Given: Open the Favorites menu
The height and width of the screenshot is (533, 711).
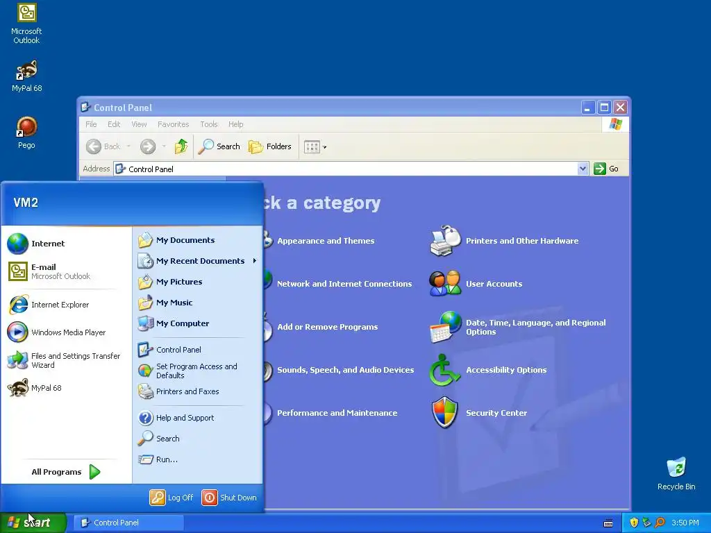Looking at the screenshot, I should point(173,124).
